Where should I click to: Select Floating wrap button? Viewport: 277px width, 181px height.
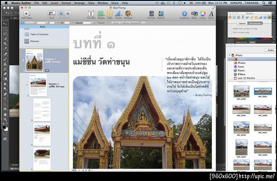point(125,23)
